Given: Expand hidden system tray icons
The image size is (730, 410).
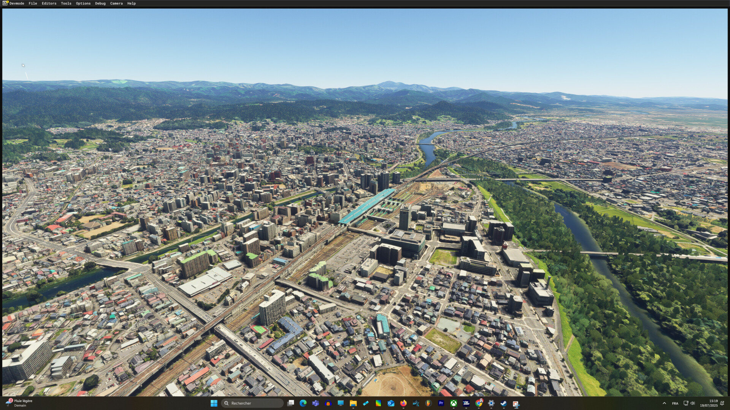Looking at the screenshot, I should click(664, 403).
